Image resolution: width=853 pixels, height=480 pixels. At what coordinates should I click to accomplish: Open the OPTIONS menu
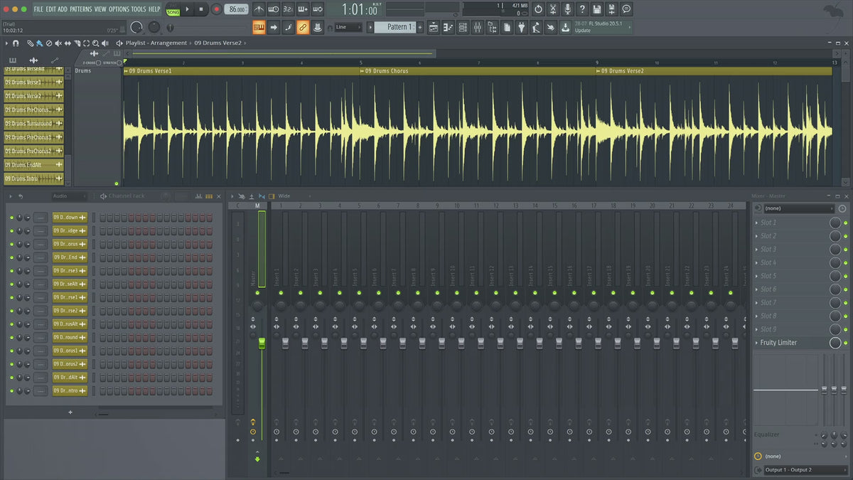coord(119,9)
